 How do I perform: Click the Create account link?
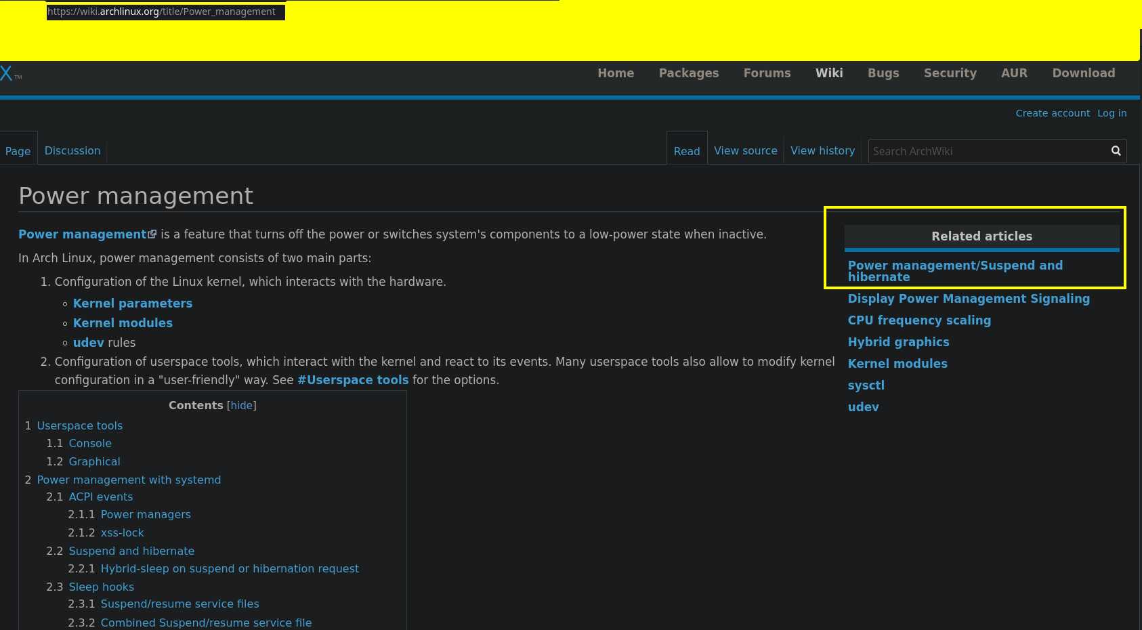pyautogui.click(x=1053, y=113)
